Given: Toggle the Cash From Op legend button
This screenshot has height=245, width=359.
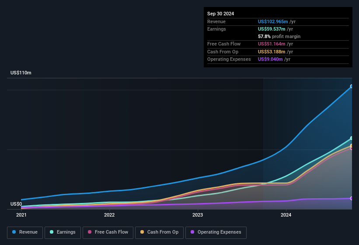Looking at the screenshot, I should (159, 233).
